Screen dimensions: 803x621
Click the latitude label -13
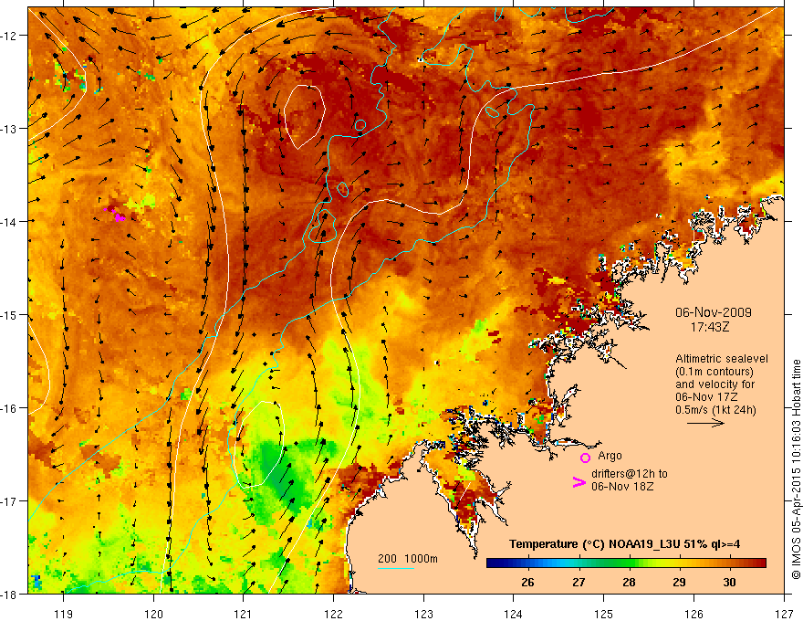pos(9,129)
